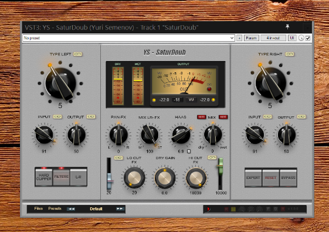Viewport: 329px width, 232px height.
Task: Click the HAAS knob
Action: click(x=181, y=135)
